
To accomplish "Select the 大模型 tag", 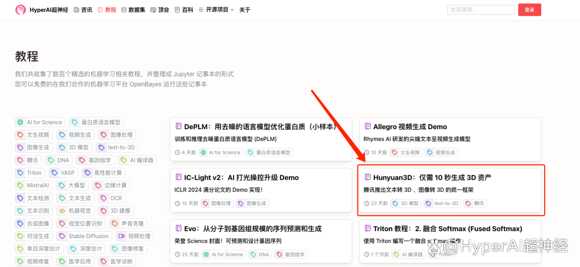I will point(73,185).
